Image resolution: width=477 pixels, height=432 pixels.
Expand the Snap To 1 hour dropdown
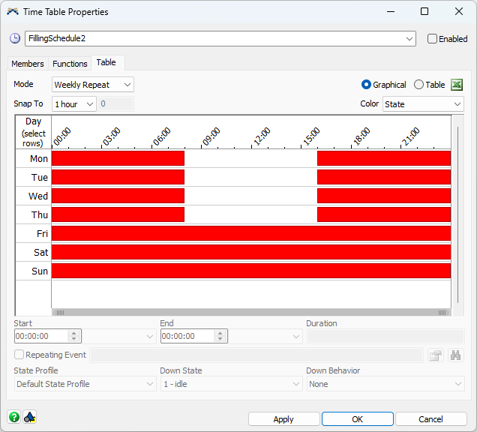tap(74, 104)
